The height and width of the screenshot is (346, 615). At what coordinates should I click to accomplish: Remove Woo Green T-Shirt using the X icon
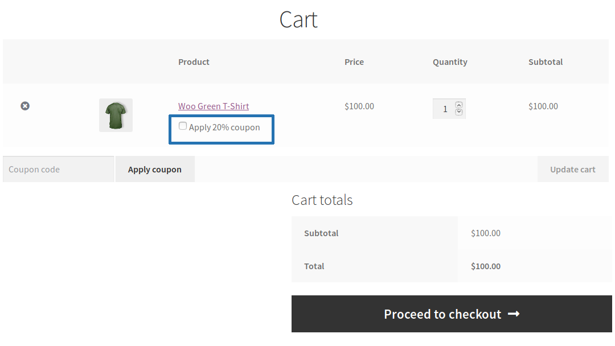pyautogui.click(x=24, y=106)
